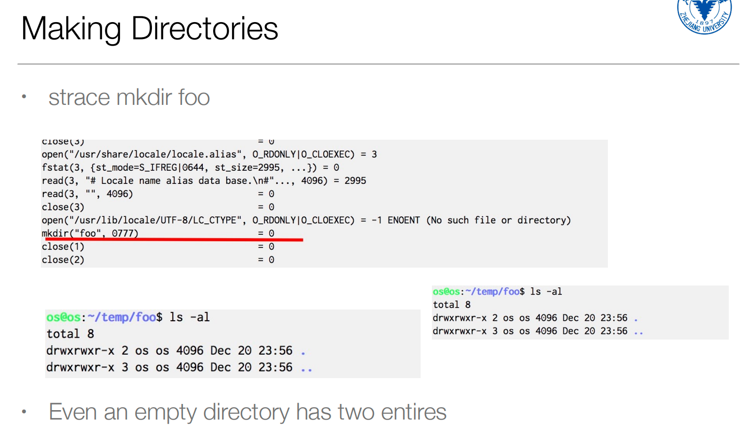The height and width of the screenshot is (444, 749).
Task: Click the large terminal prompt 'ls -al'
Action: pos(128,317)
